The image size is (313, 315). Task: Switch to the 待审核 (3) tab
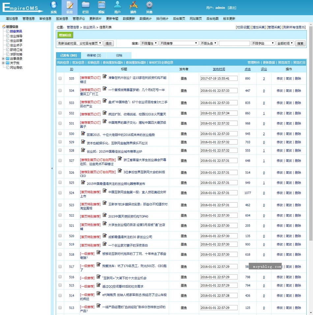pos(94,55)
